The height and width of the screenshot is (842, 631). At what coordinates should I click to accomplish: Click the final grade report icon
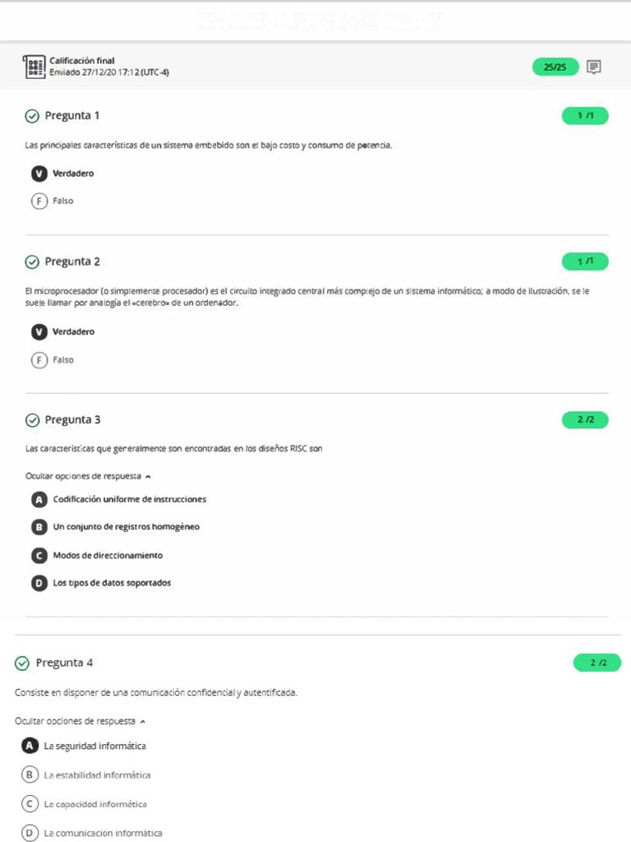35,67
